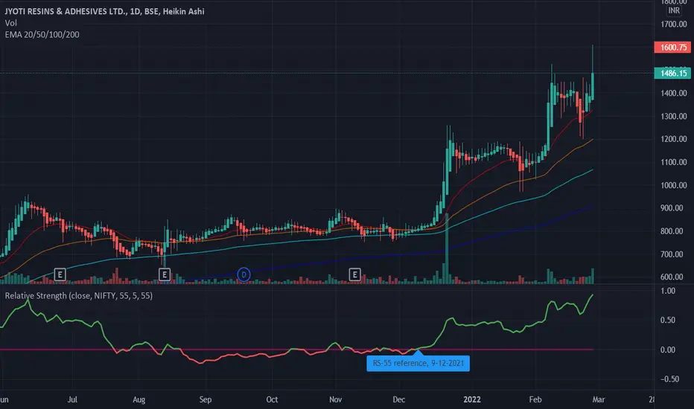Click the green 1486.15 current price label
This screenshot has height=409, width=694.
[x=672, y=73]
